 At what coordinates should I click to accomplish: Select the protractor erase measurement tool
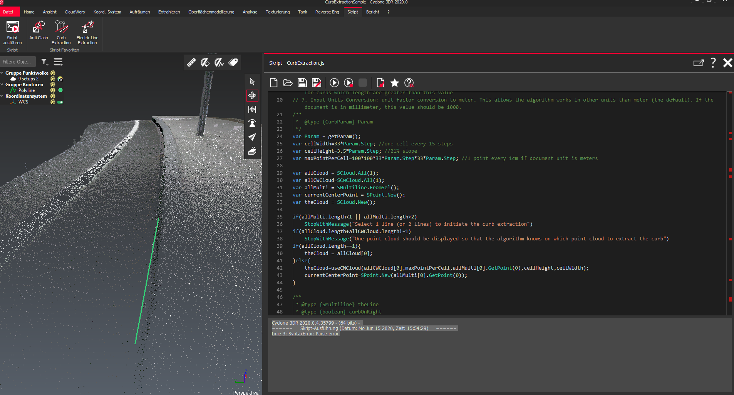pyautogui.click(x=205, y=62)
